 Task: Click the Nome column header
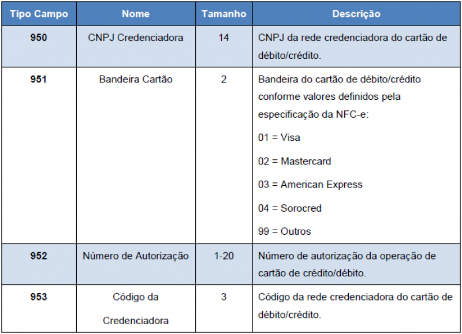point(136,14)
